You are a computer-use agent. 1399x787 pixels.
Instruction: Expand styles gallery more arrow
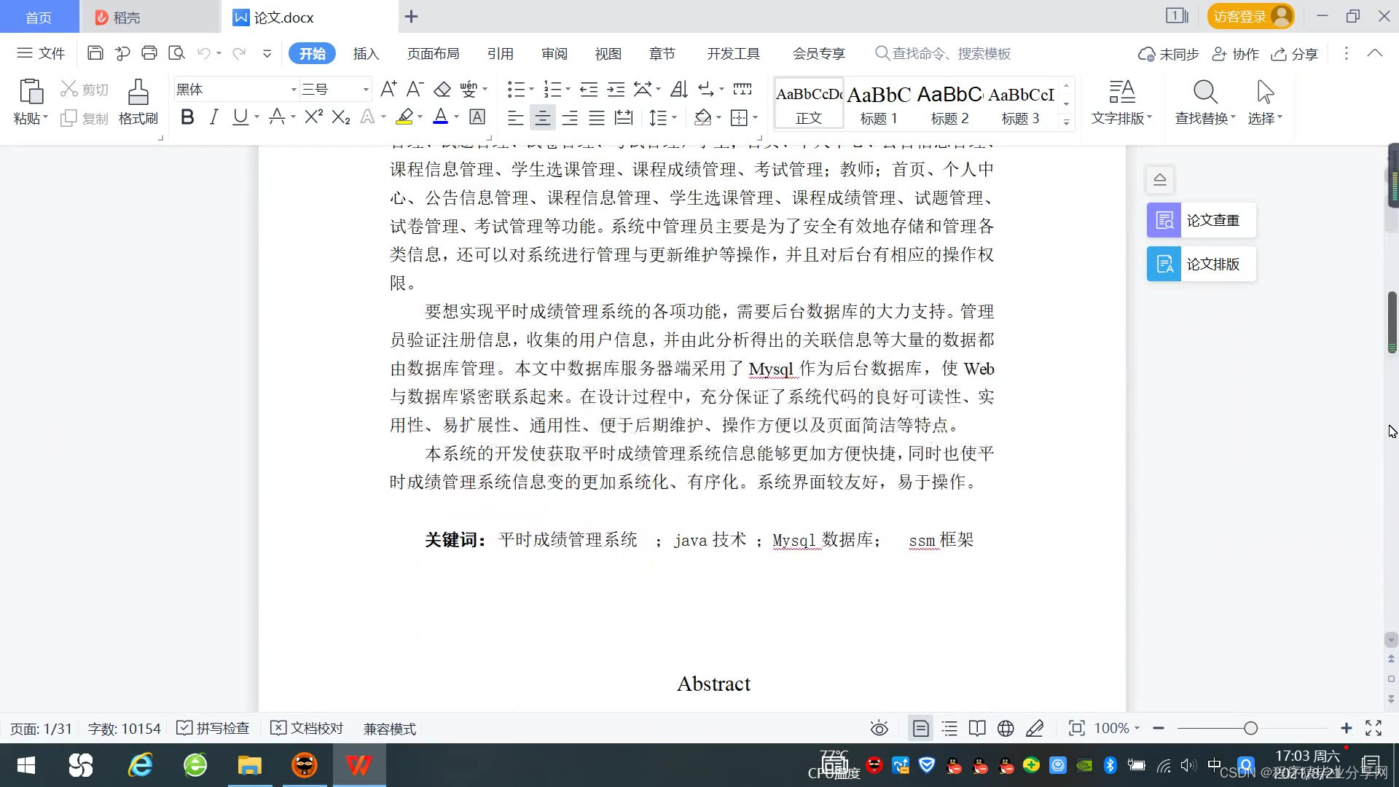pos(1066,122)
